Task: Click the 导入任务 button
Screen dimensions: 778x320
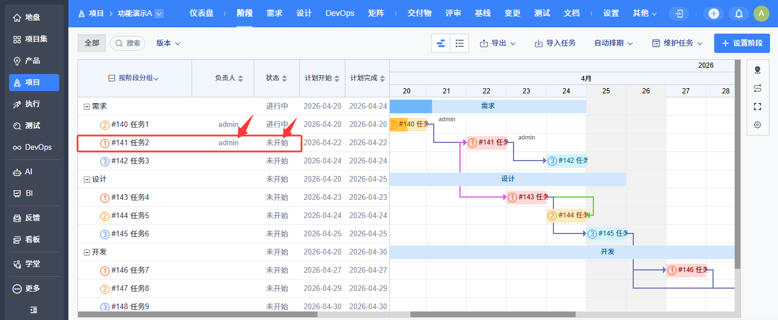Action: (x=555, y=43)
